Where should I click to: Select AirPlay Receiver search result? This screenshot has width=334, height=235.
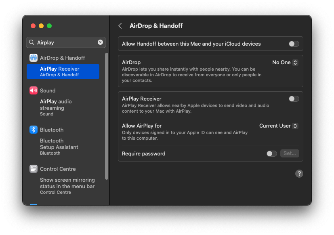[x=63, y=71]
